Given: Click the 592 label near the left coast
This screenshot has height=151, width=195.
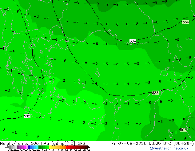Looking at the screenshot, I should pos(27,116).
